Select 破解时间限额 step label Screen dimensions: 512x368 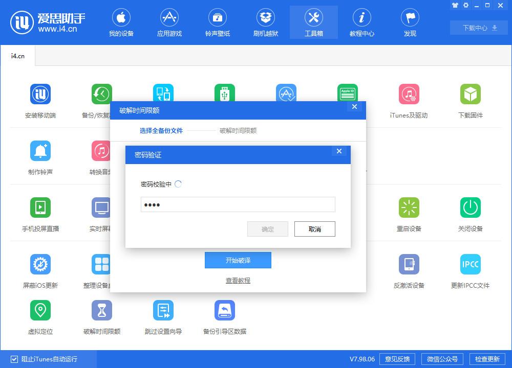[238, 131]
